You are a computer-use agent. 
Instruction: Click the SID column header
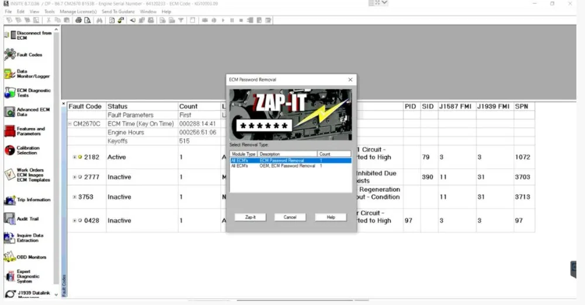[429, 106]
